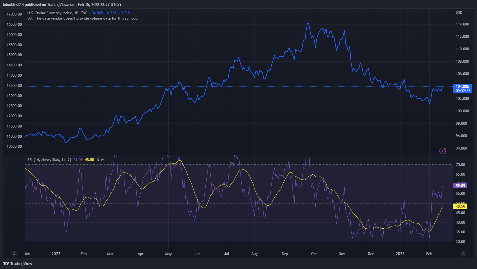The width and height of the screenshot is (477, 269).
Task: Click the 2022 year label on time axis
Action: coord(56,254)
